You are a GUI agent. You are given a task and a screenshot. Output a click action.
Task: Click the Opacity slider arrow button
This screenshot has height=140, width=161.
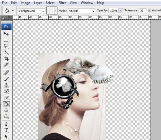pyautogui.click(x=121, y=10)
